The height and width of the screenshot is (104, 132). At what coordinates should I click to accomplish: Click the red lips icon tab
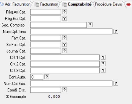pyautogui.click(x=128, y=4)
